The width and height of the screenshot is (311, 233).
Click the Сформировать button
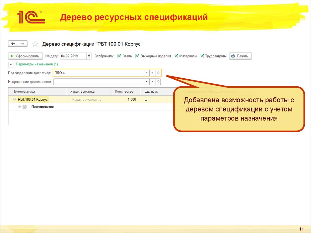(x=25, y=56)
